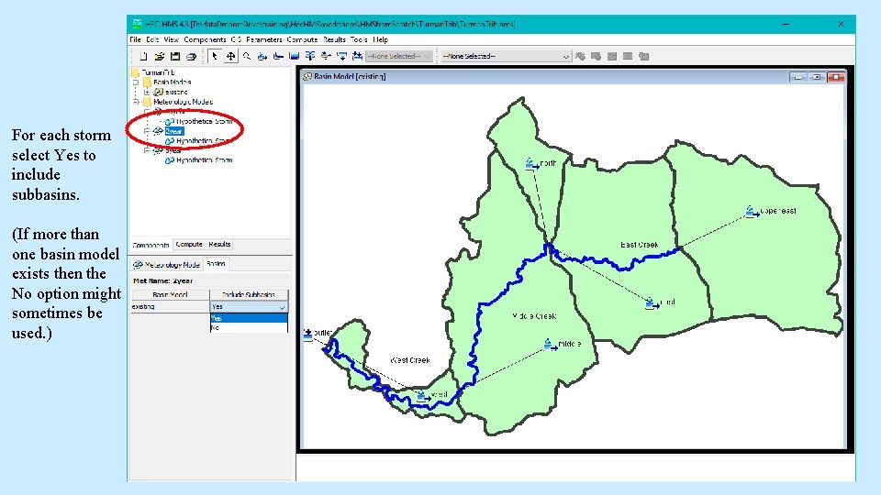
Task: Collapse the Meteorologic Models folder
Action: [x=136, y=102]
